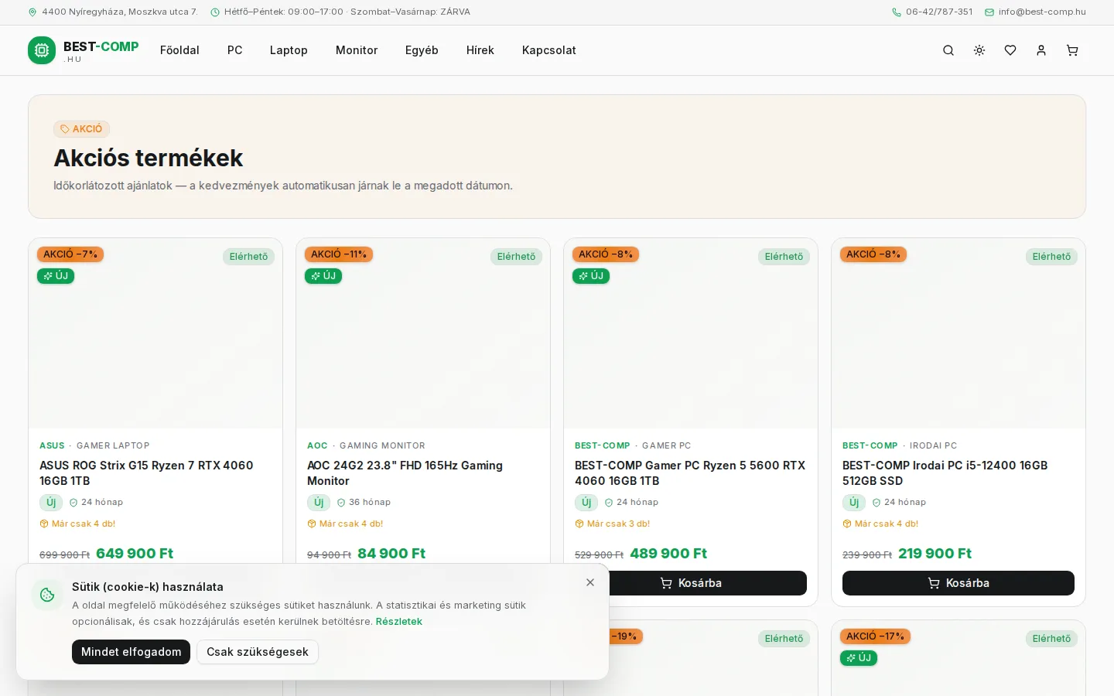Click the phone icon in top bar
1114x696 pixels.
coord(897,12)
